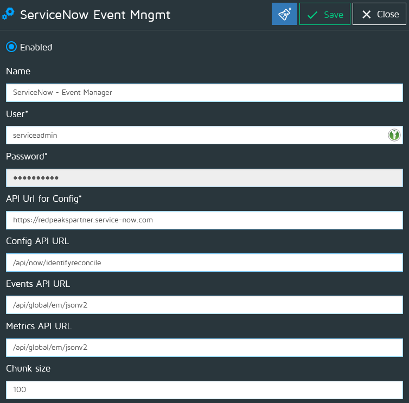Image resolution: width=409 pixels, height=403 pixels.
Task: Select the Password field
Action: (x=204, y=177)
